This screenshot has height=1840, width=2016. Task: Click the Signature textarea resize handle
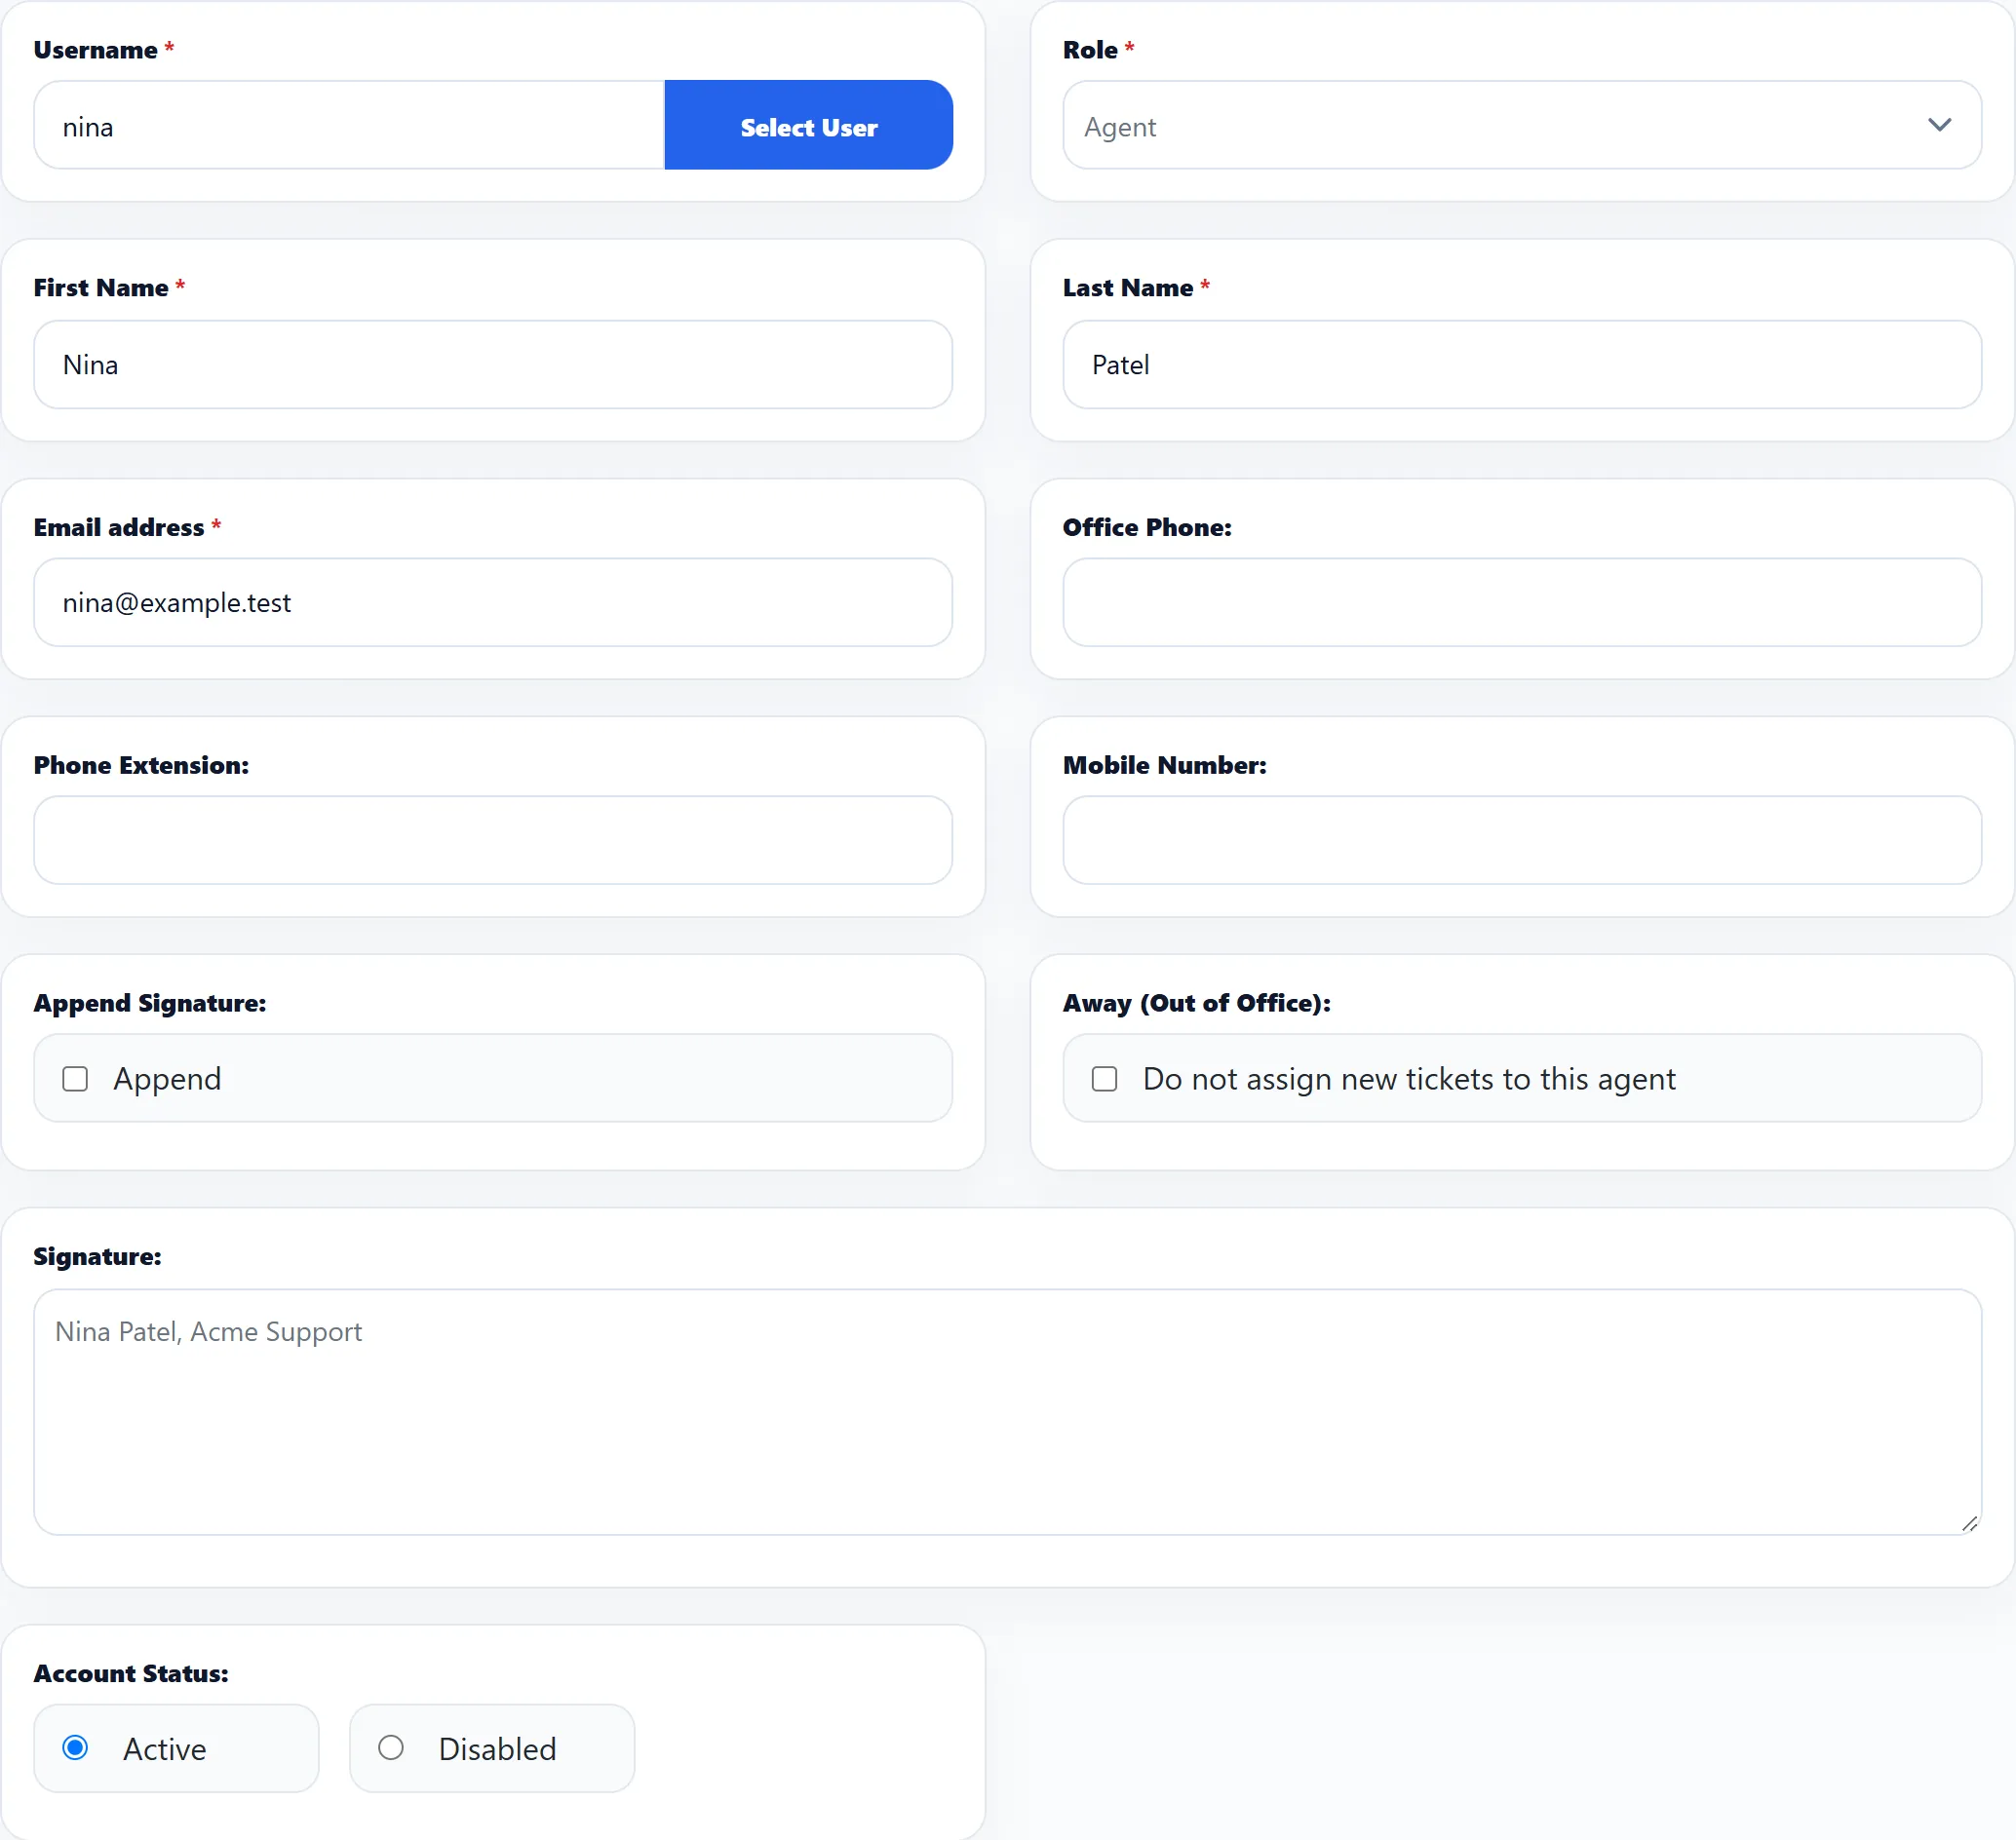pos(1969,1523)
